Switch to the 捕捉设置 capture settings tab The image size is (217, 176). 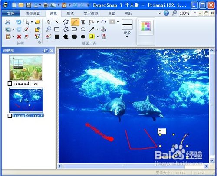click(x=33, y=13)
